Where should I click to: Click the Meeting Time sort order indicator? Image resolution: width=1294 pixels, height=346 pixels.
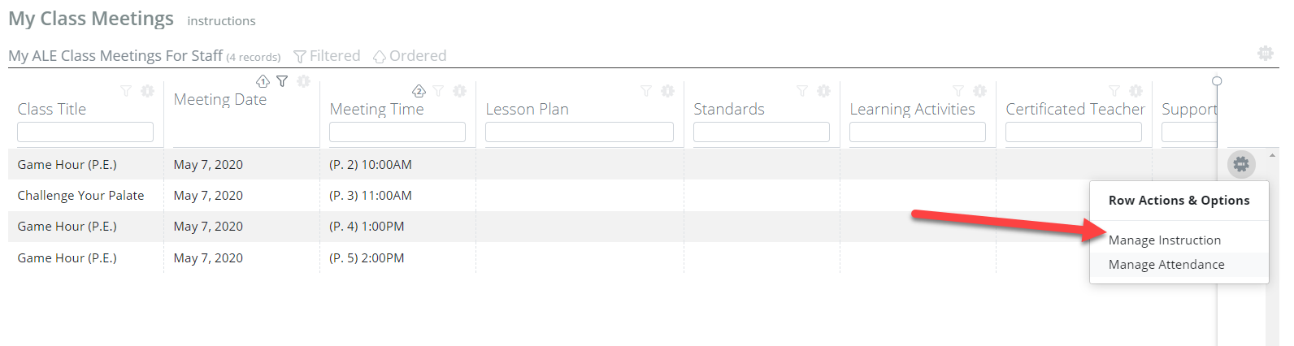(419, 91)
